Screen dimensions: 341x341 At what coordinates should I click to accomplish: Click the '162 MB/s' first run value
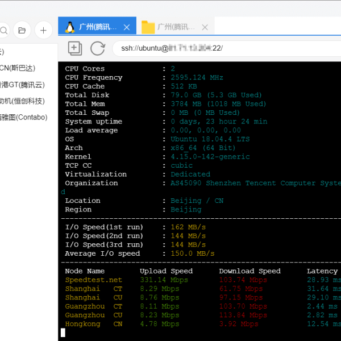(188, 227)
